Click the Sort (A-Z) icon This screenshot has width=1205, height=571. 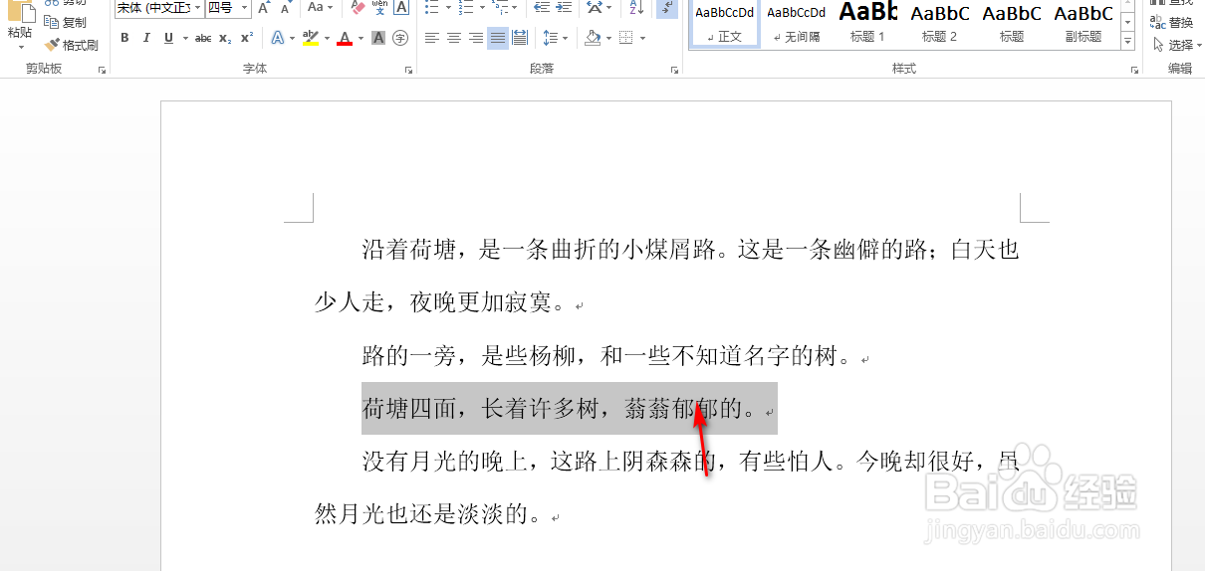[637, 8]
